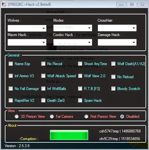Enable the RapidFire V2 checkbox
The image size is (149, 150).
(11, 100)
